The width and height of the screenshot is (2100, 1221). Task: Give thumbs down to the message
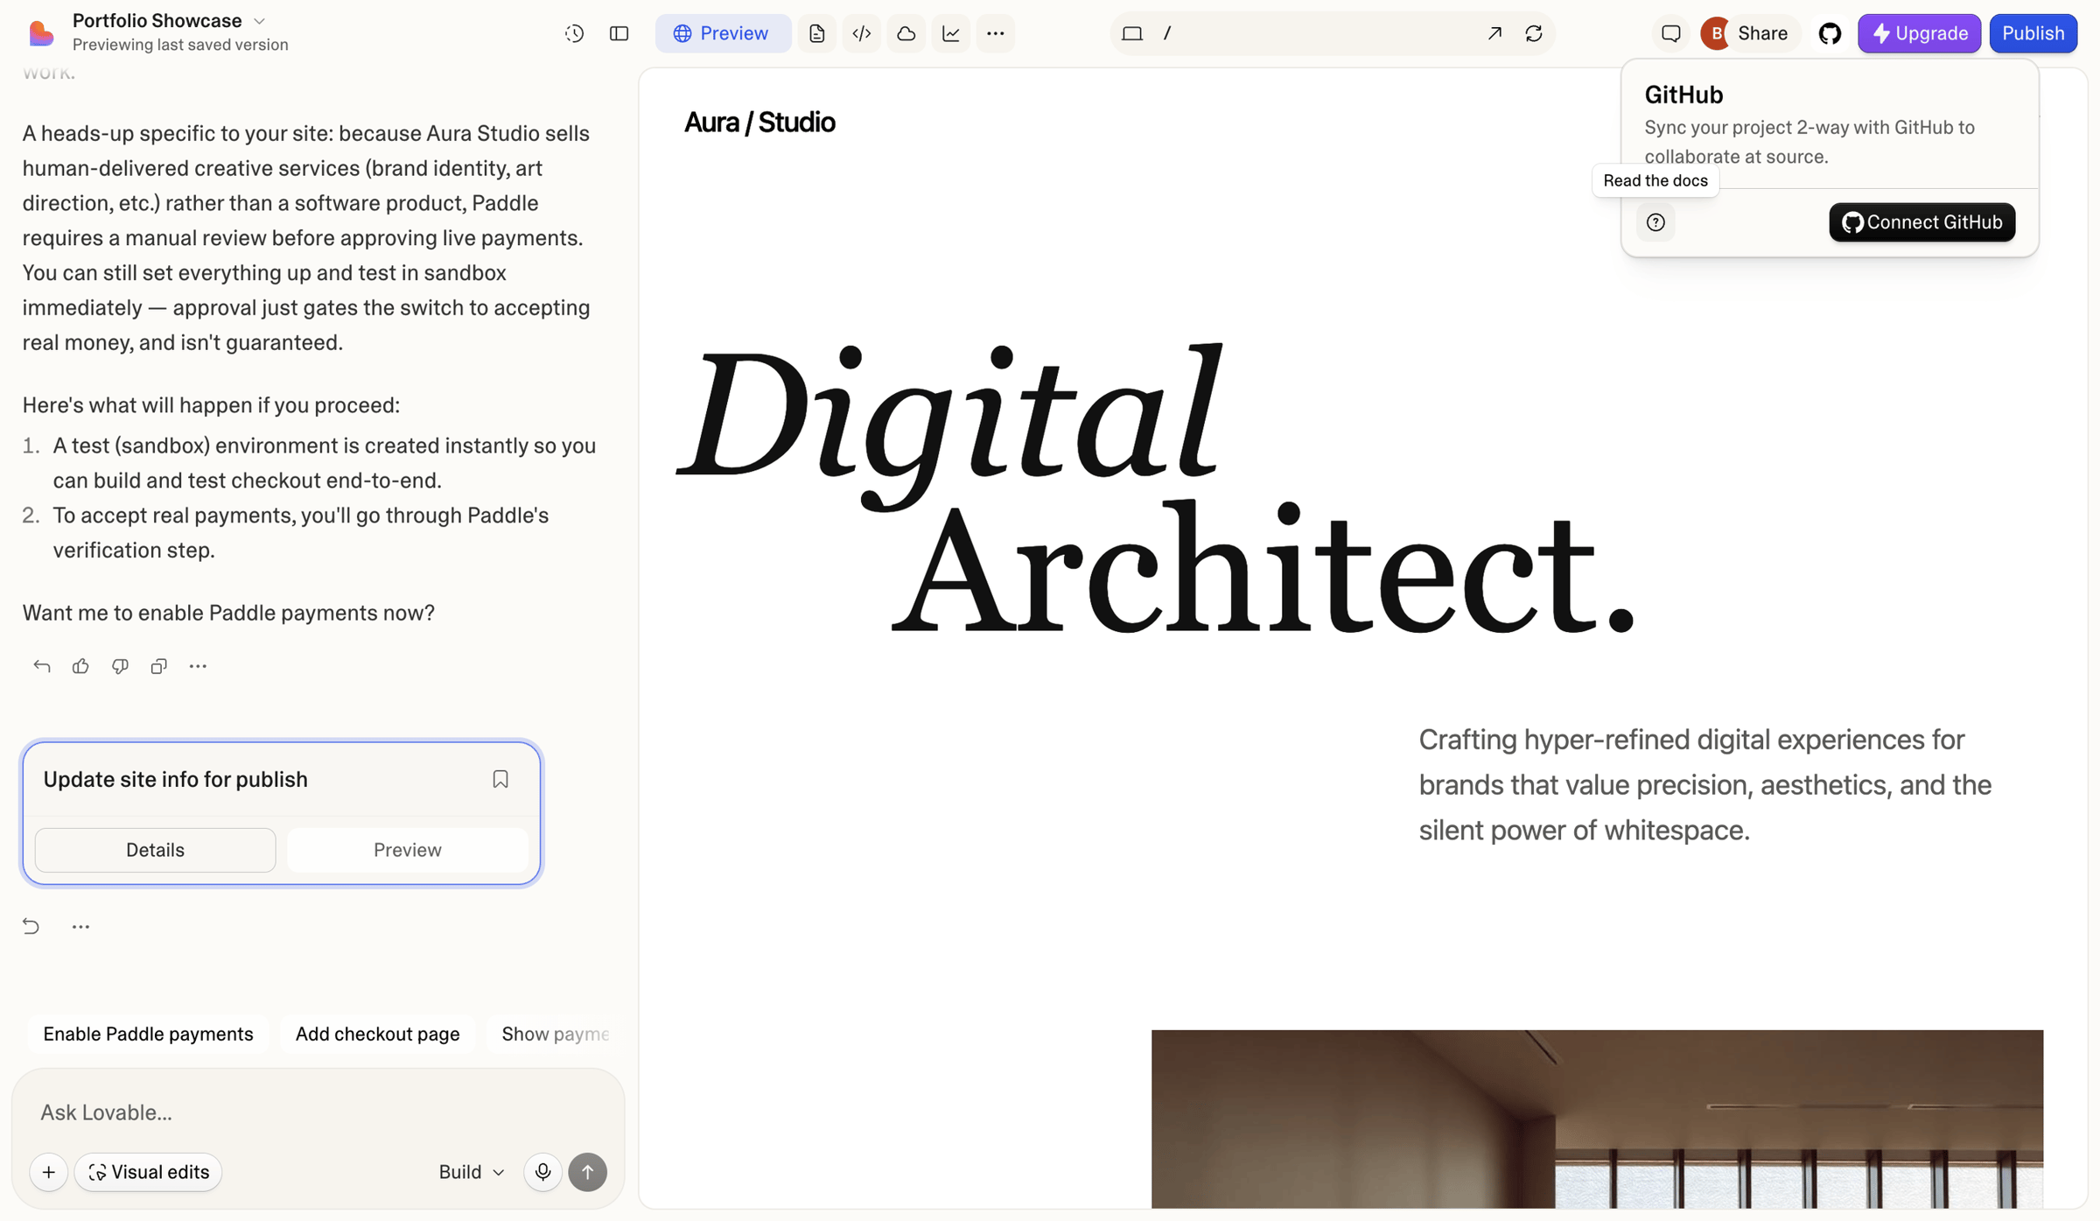pos(120,666)
